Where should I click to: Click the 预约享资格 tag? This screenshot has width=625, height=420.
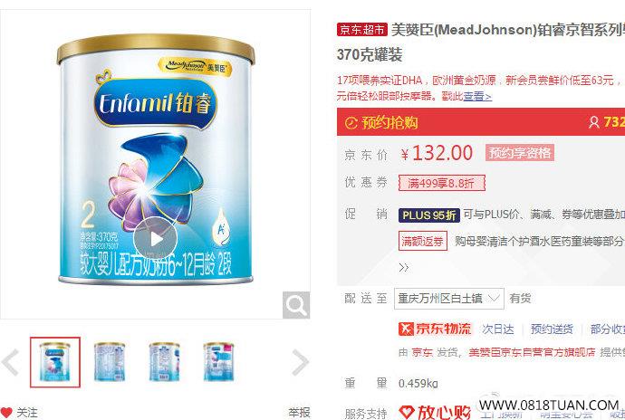(x=519, y=153)
